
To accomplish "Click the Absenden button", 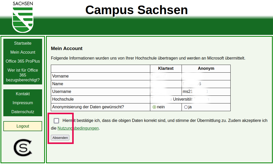I will coord(60,138).
